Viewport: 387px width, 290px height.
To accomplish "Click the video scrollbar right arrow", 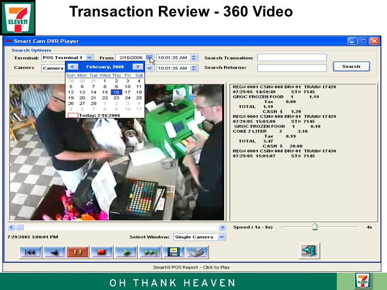I will (x=222, y=227).
